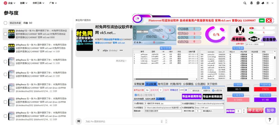279x125 pixels.
Task: Tick checkbox for the 46 分钟 notification
Action: click(5, 102)
